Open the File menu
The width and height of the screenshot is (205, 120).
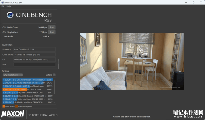pos(3,6)
